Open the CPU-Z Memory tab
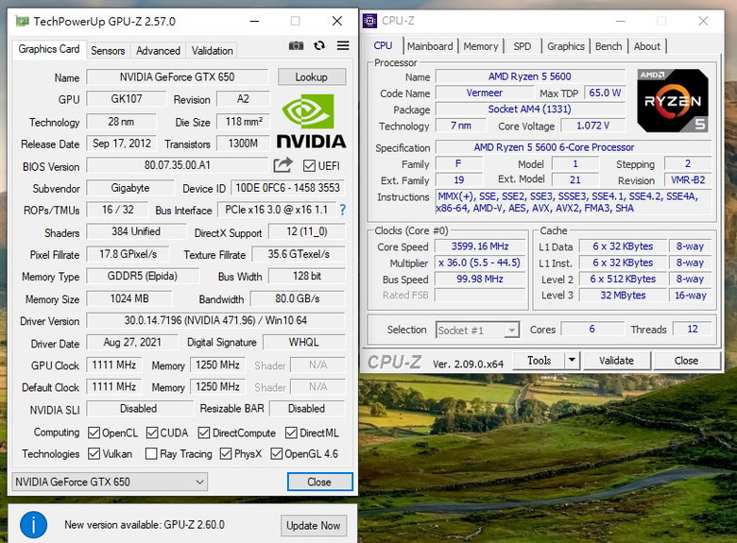This screenshot has width=737, height=543. pyautogui.click(x=480, y=46)
